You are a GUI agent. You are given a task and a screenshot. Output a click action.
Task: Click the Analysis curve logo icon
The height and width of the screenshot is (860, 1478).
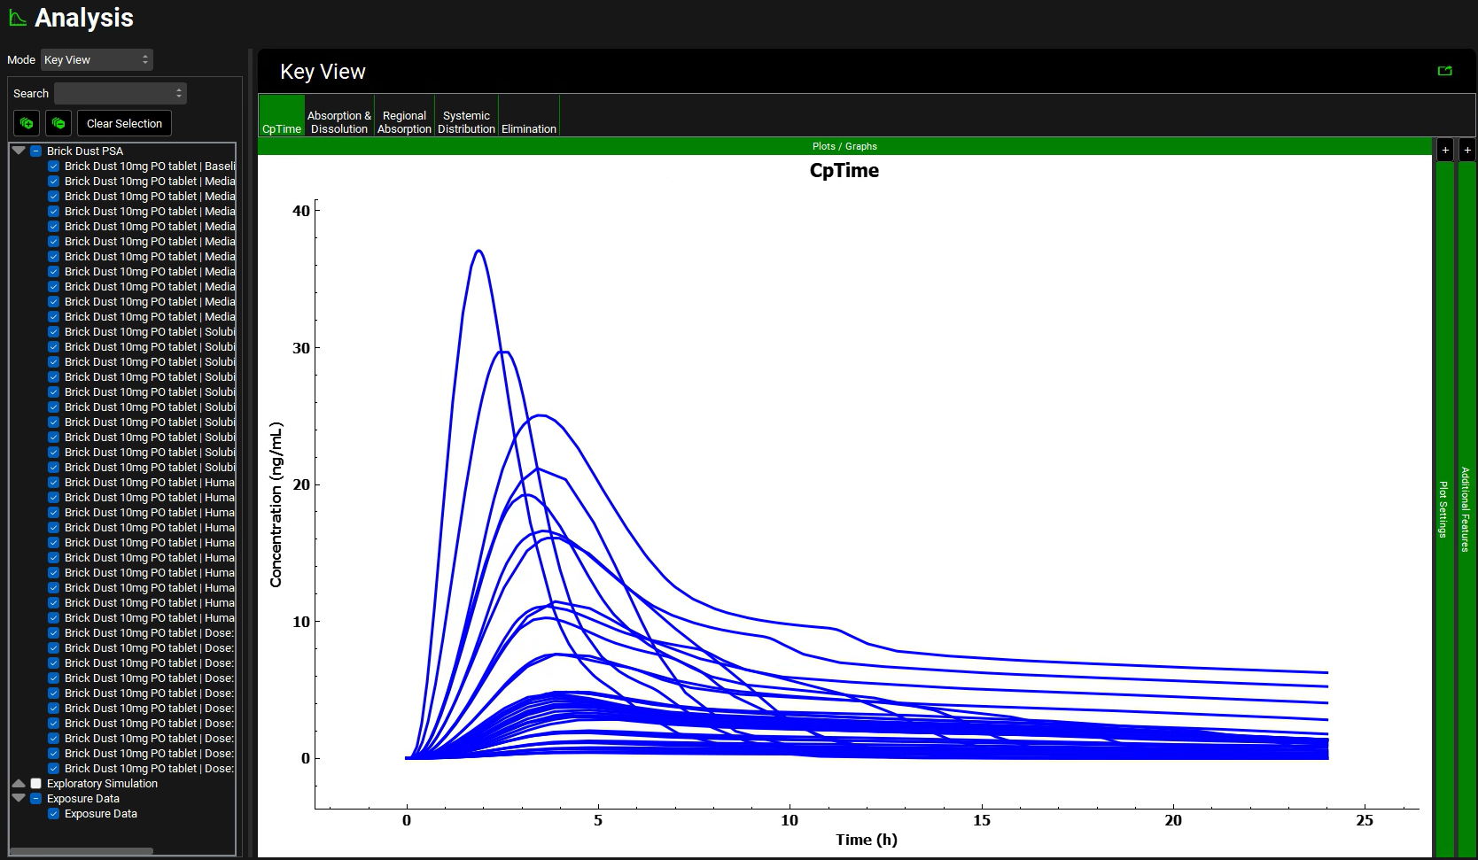(17, 18)
